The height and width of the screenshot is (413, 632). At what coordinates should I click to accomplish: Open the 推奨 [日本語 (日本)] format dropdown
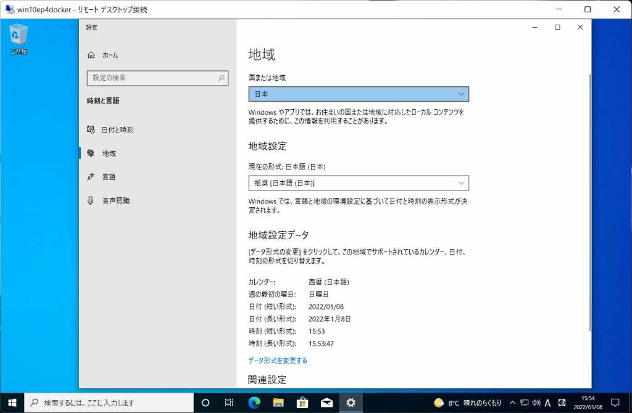359,183
